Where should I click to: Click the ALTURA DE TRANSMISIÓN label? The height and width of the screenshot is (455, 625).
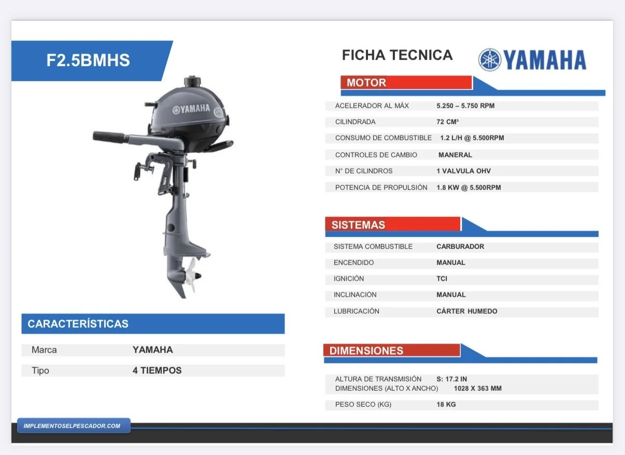[x=378, y=379]
